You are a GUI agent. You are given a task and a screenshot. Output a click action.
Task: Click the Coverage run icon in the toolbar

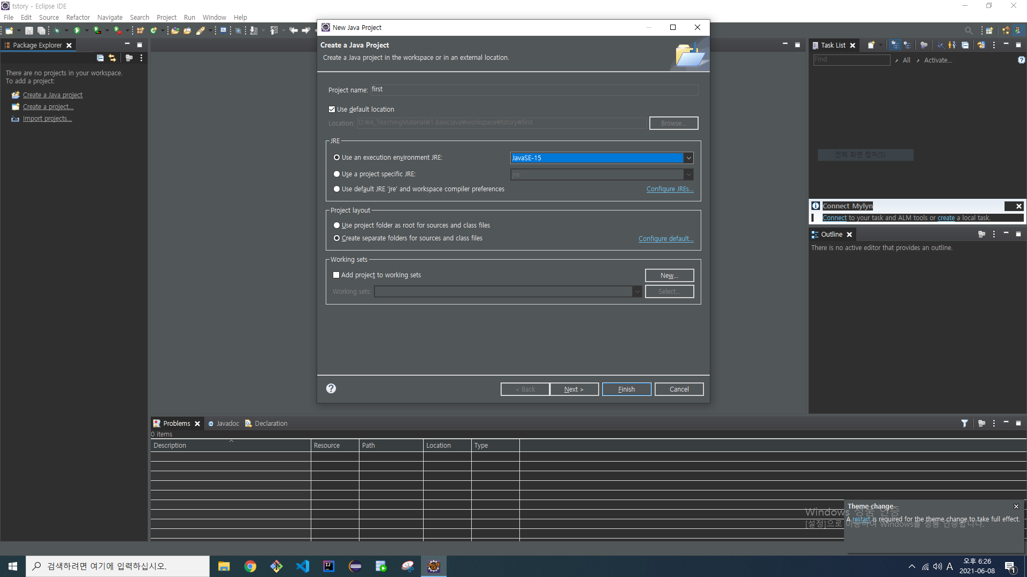(97, 30)
